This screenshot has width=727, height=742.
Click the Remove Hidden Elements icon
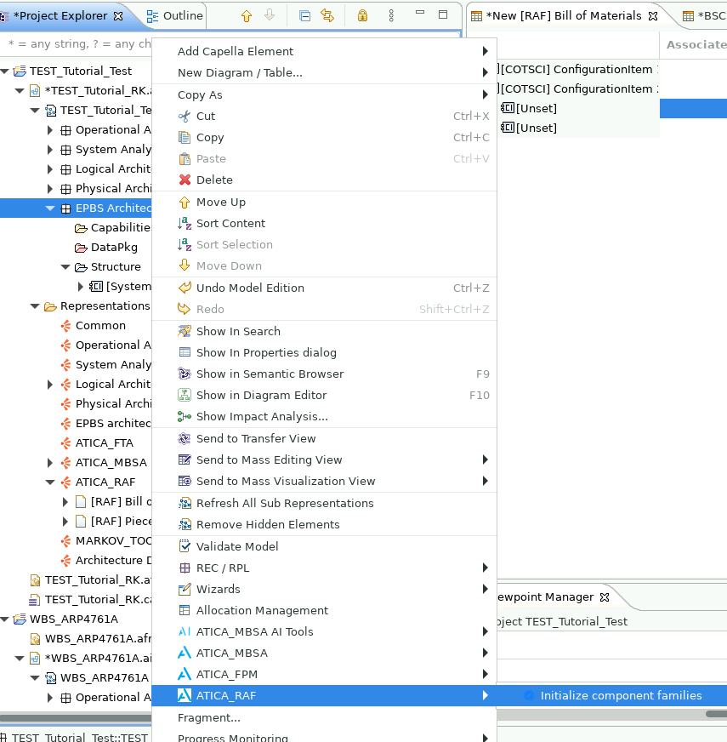(x=185, y=525)
